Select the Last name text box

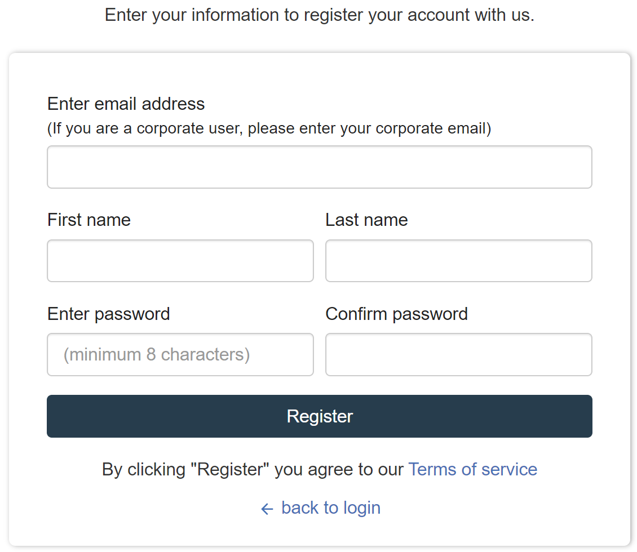[x=459, y=261]
